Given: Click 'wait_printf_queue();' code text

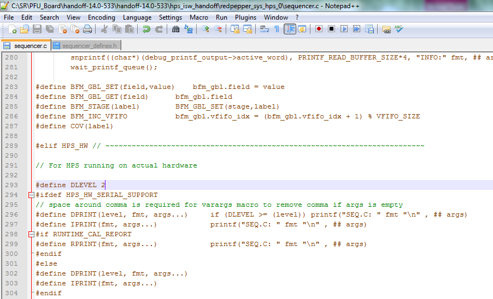Looking at the screenshot, I should click(x=114, y=68).
